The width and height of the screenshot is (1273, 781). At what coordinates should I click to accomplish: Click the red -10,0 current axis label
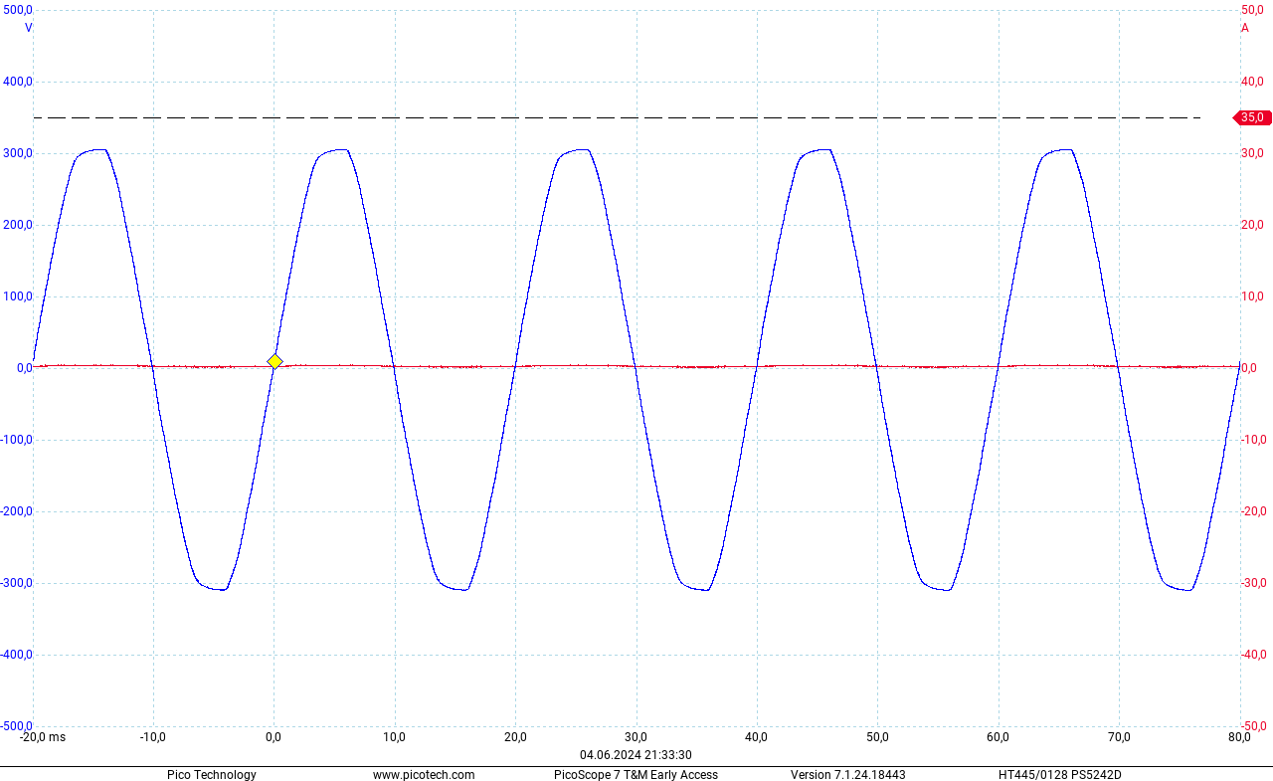(1253, 440)
